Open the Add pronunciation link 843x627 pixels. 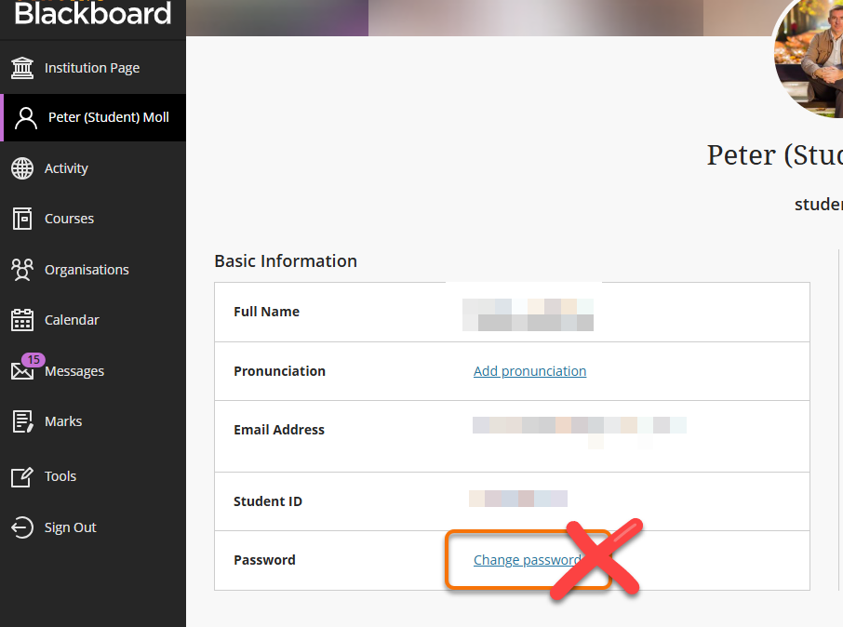pos(529,370)
